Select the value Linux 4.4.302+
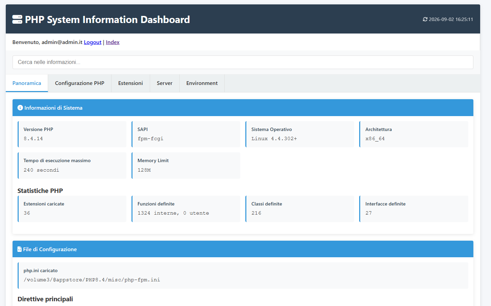The width and height of the screenshot is (491, 306). pyautogui.click(x=274, y=139)
